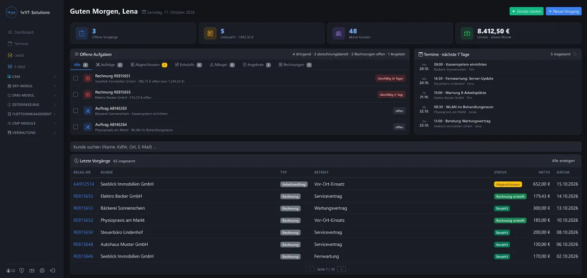
Task: Click the Abgeschlossen status badge of AA912514
Action: point(508,184)
